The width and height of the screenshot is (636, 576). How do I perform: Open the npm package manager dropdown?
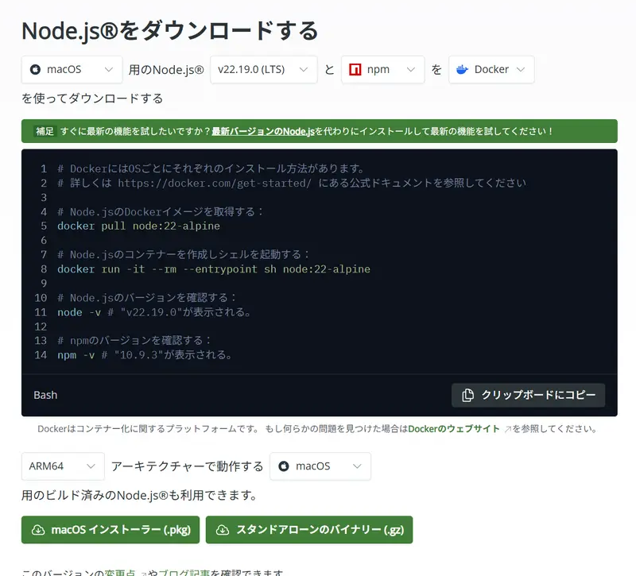pos(383,70)
